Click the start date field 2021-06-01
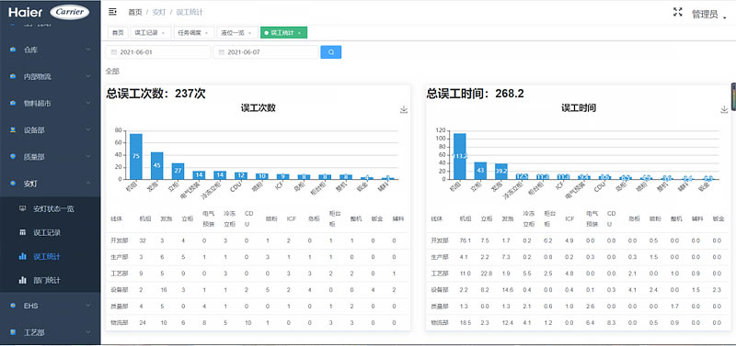The width and height of the screenshot is (736, 346). pyautogui.click(x=158, y=52)
